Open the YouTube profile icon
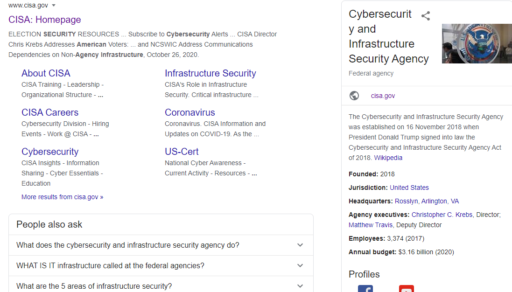 point(406,288)
